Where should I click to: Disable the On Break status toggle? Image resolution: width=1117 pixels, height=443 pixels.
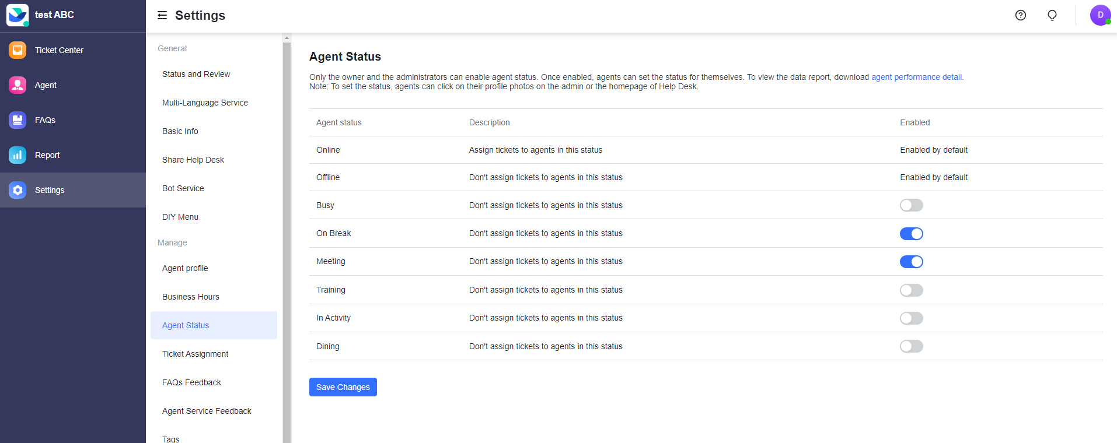click(x=911, y=234)
